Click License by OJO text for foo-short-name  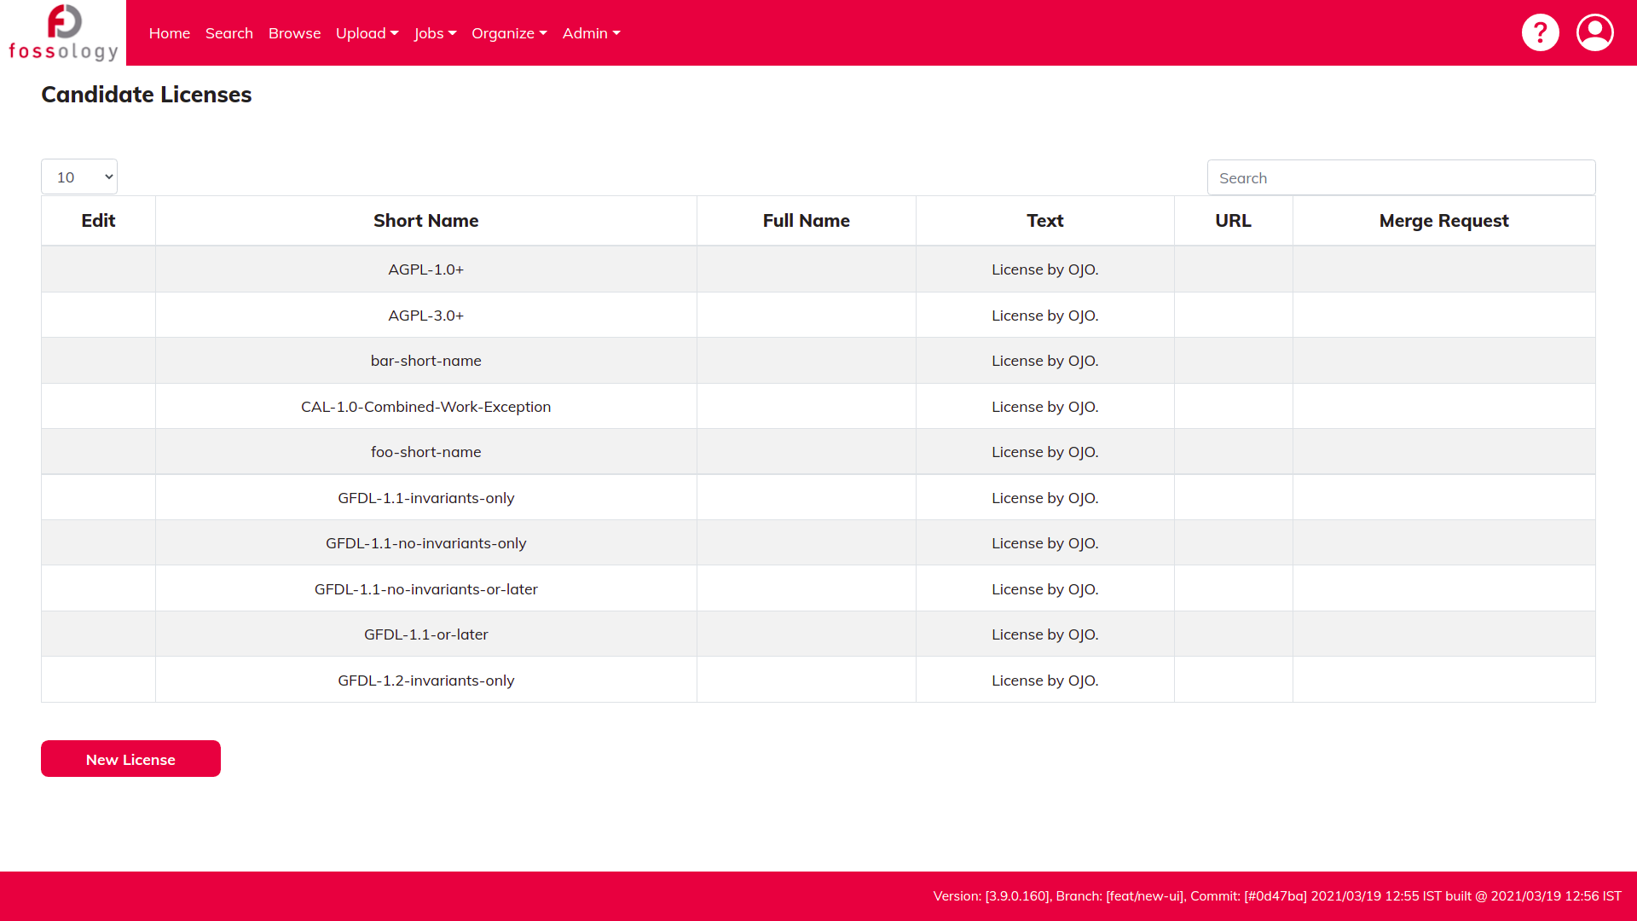click(x=1044, y=452)
